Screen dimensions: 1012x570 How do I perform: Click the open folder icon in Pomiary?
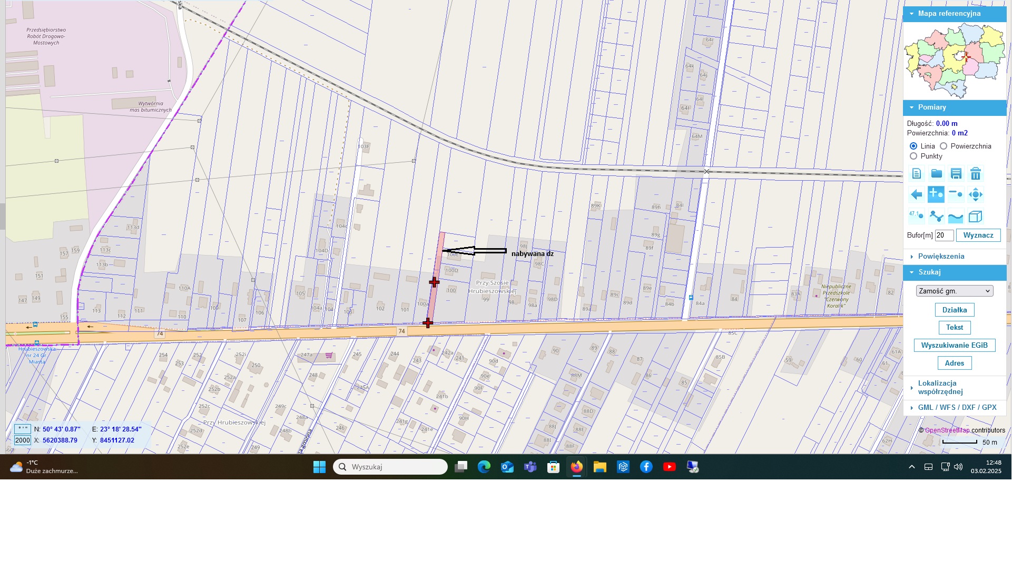pos(936,174)
